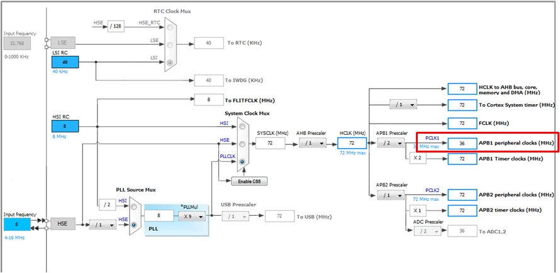
Task: Select PLLCLK in System Clock Mux
Action: point(242,162)
